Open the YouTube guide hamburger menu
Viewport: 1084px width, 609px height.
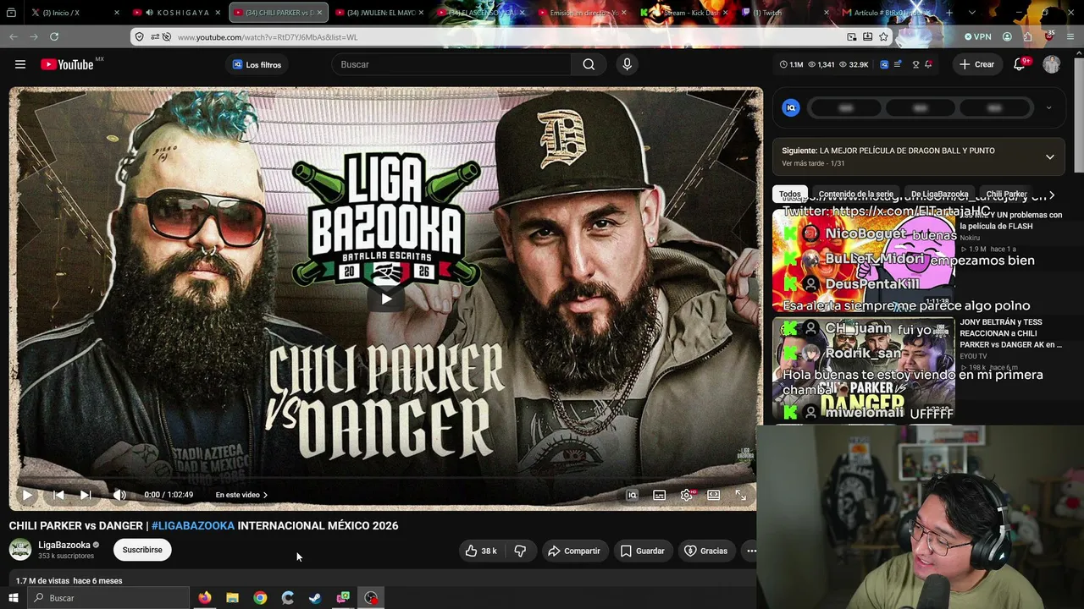click(x=20, y=64)
